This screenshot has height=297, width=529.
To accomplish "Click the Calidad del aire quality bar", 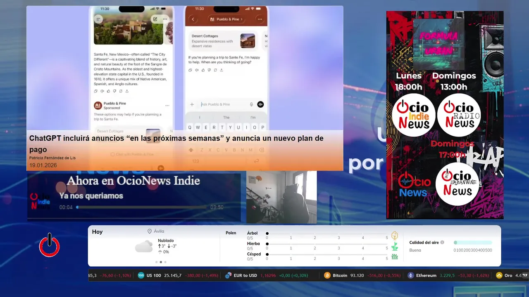I will coord(473,243).
